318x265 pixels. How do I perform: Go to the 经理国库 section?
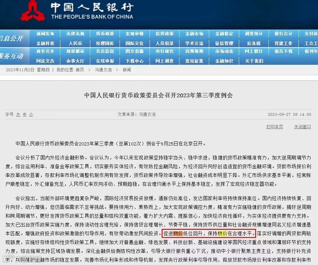tap(105, 43)
